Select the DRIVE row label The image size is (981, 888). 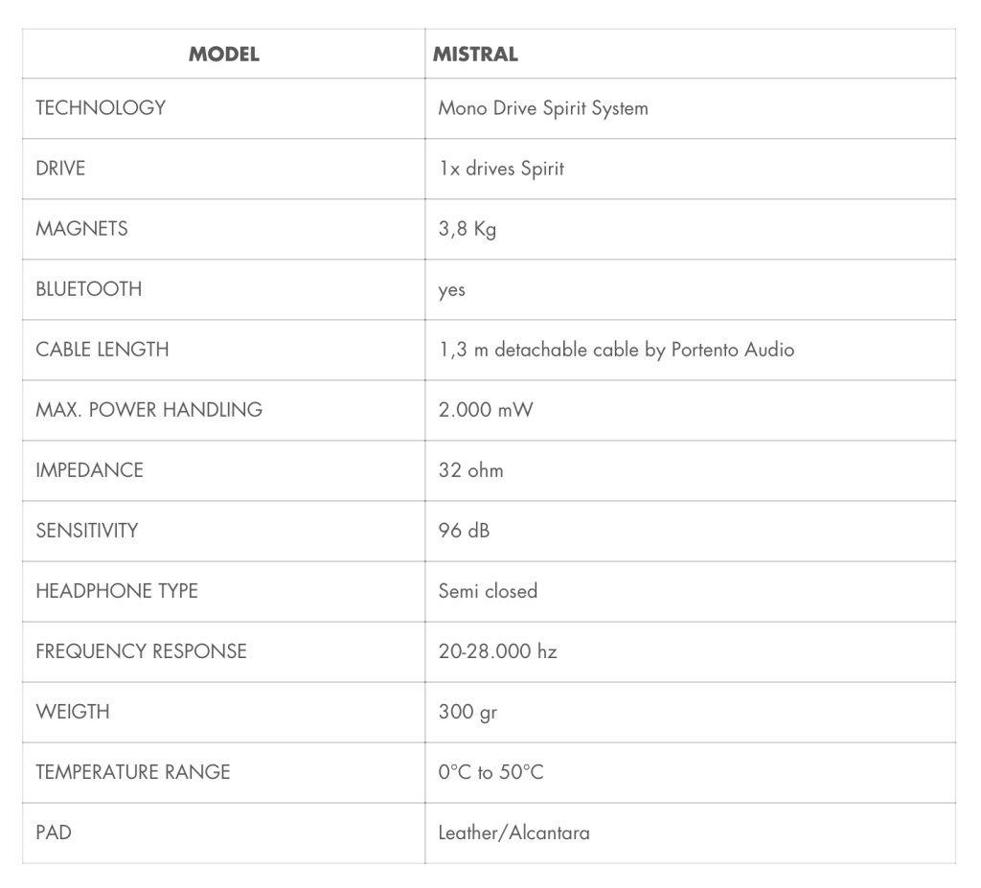coord(60,169)
